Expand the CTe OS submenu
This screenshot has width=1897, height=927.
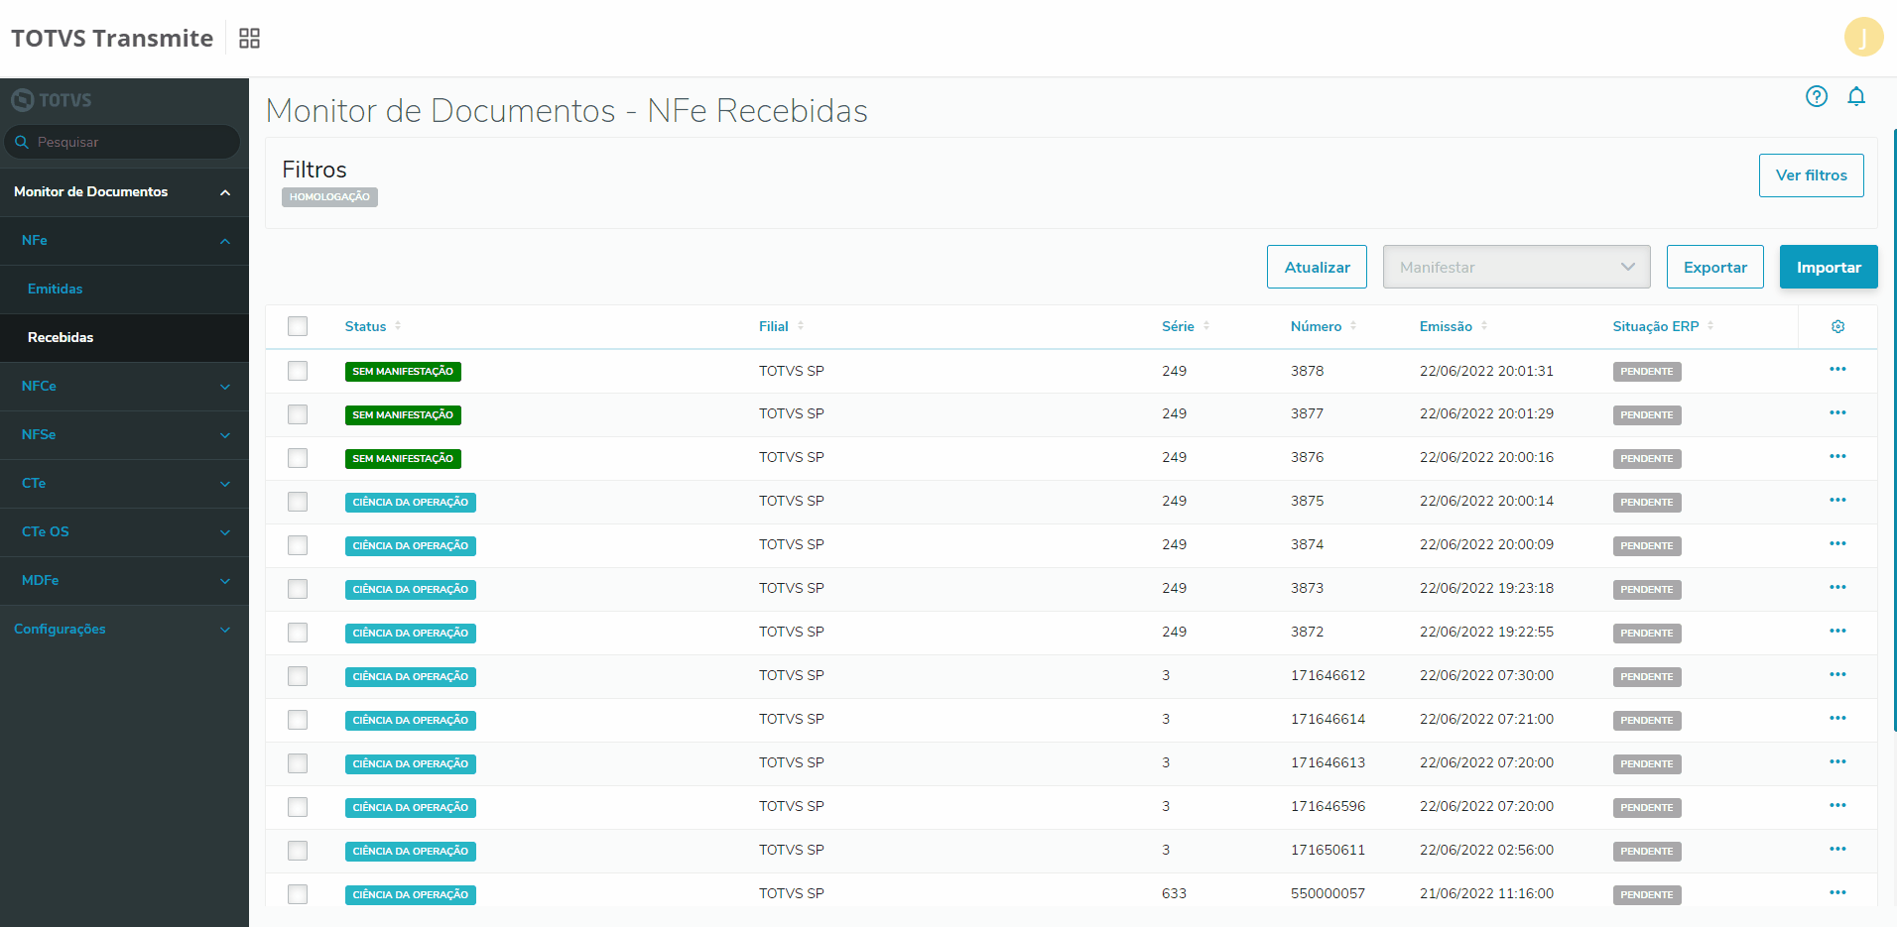pyautogui.click(x=124, y=532)
